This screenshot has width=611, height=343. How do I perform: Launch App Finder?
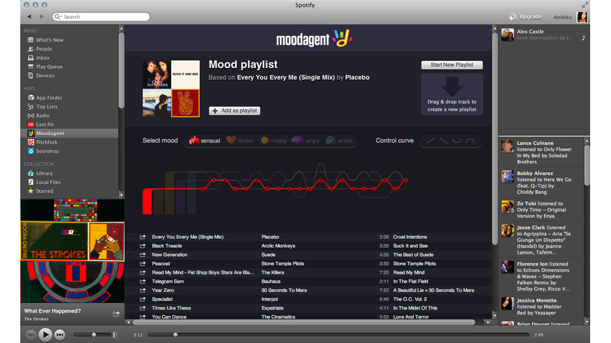click(x=45, y=98)
